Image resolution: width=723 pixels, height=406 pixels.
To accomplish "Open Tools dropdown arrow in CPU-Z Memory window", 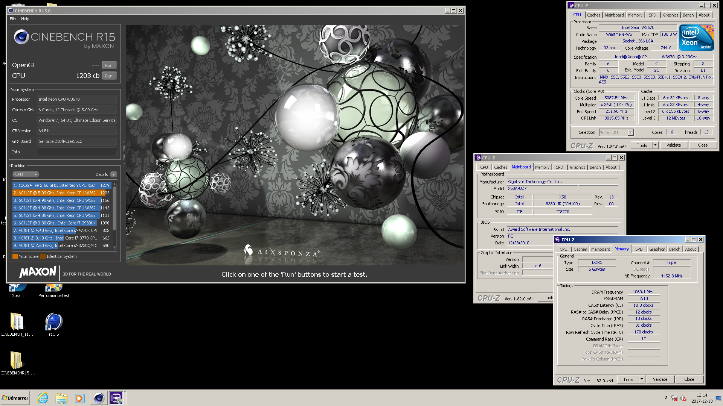I will click(x=642, y=379).
